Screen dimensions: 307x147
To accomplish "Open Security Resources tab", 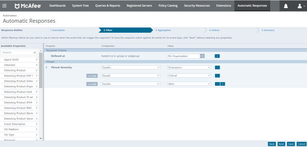I will [x=197, y=6].
